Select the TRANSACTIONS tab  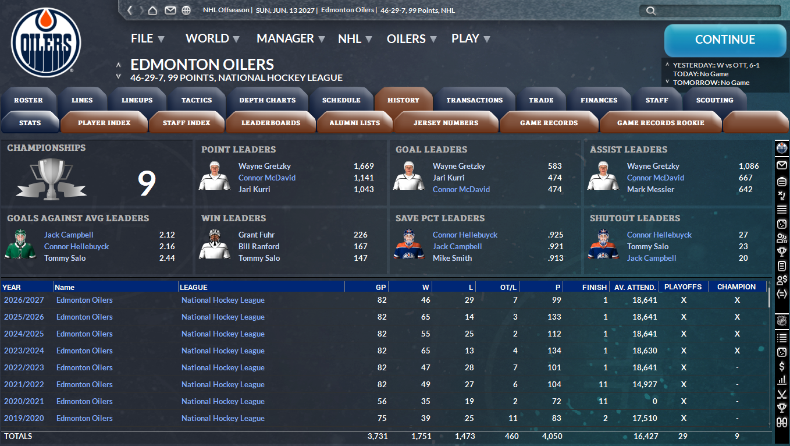[475, 100]
